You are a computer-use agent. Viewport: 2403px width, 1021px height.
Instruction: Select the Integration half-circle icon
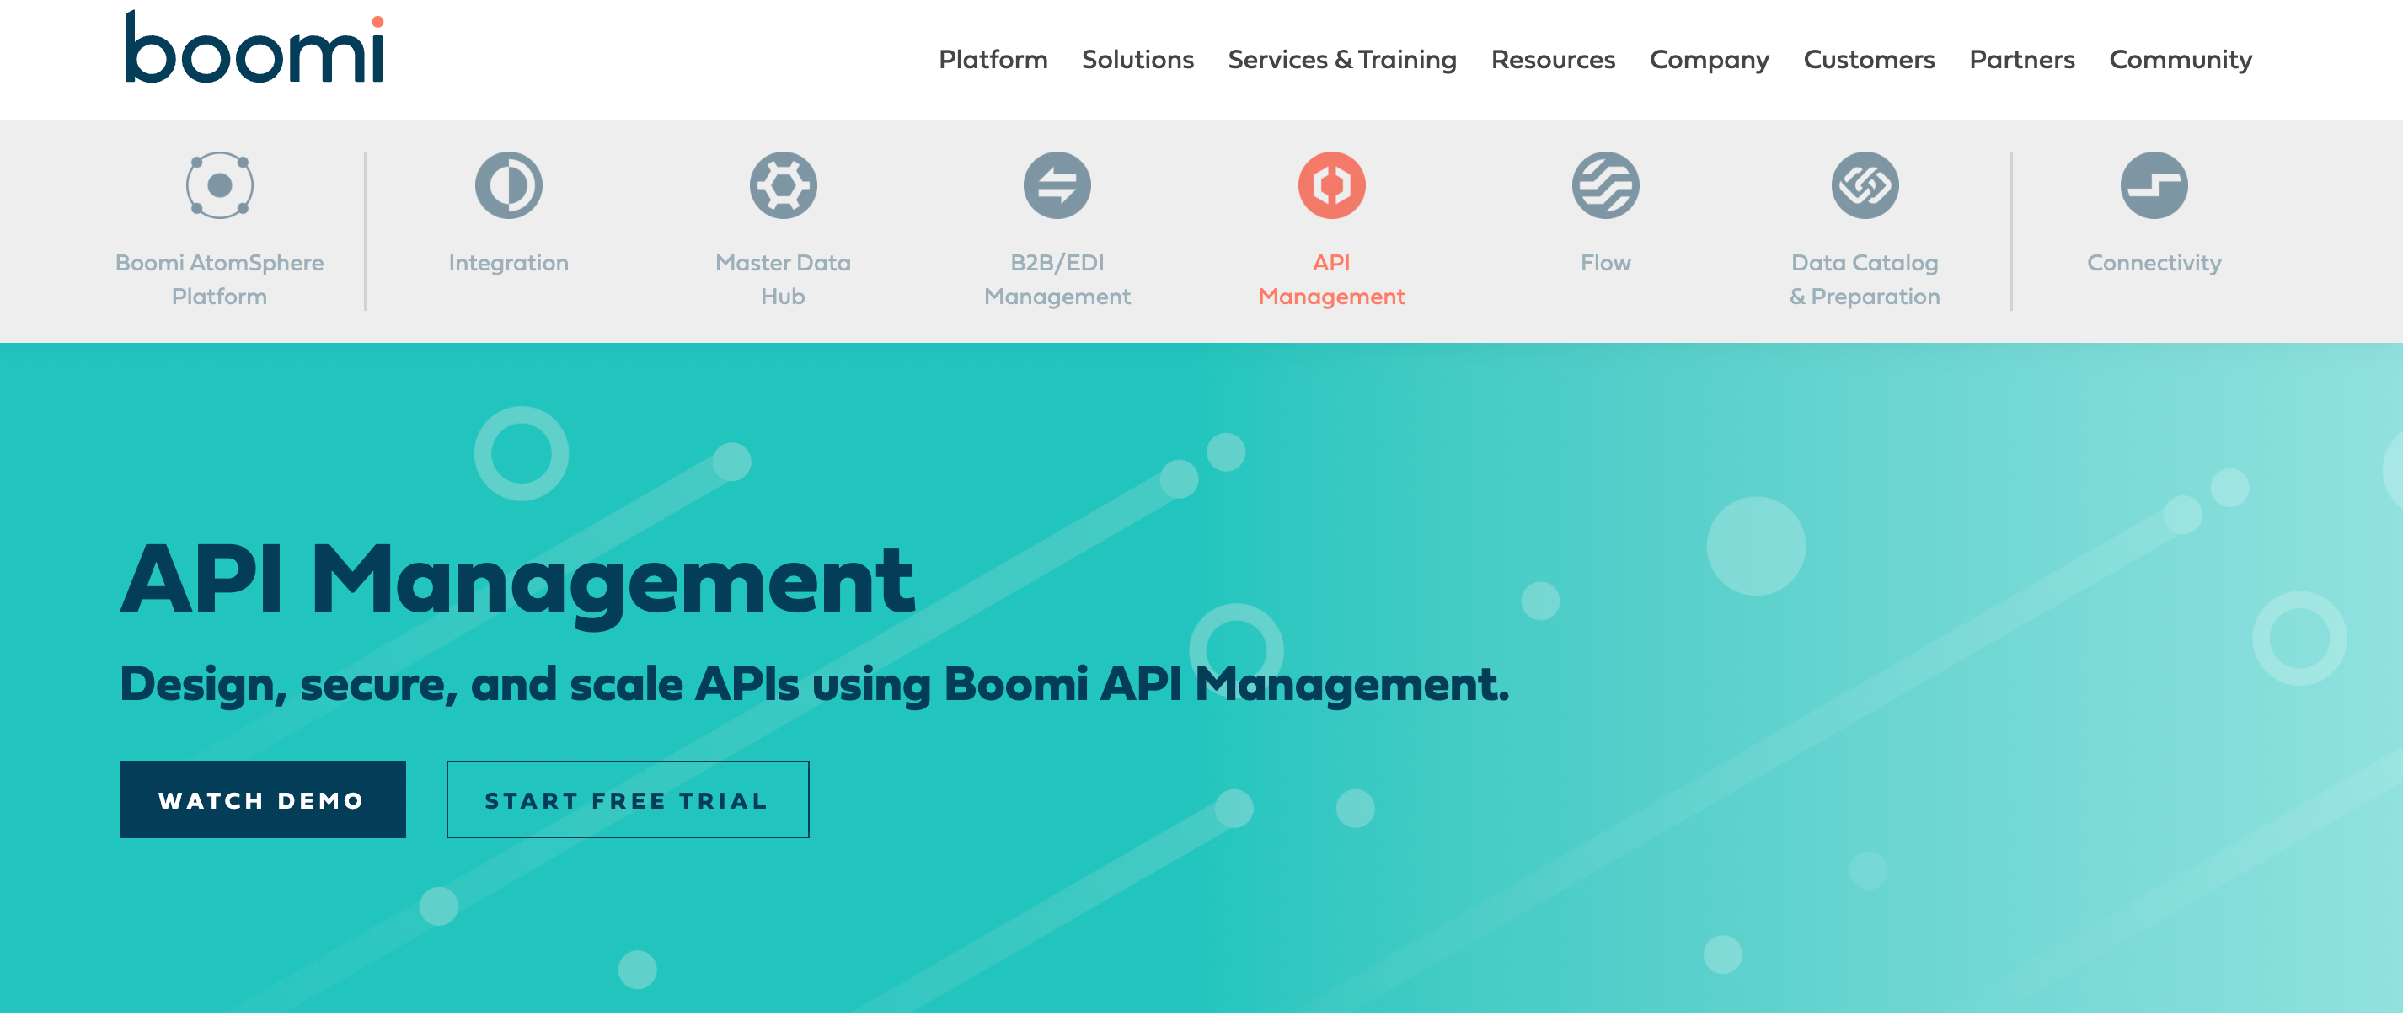[x=508, y=184]
